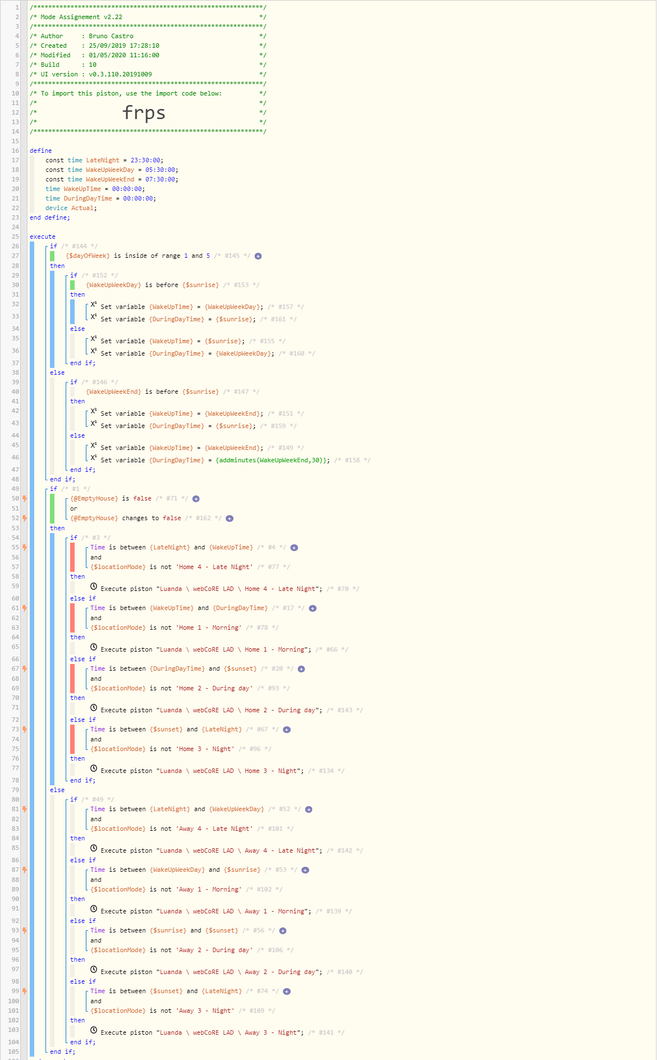Click the 'end define;' line
This screenshot has width=661, height=1060.
pyautogui.click(x=50, y=217)
